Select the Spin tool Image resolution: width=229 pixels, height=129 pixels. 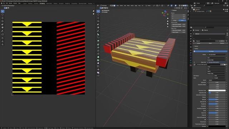pos(98,60)
